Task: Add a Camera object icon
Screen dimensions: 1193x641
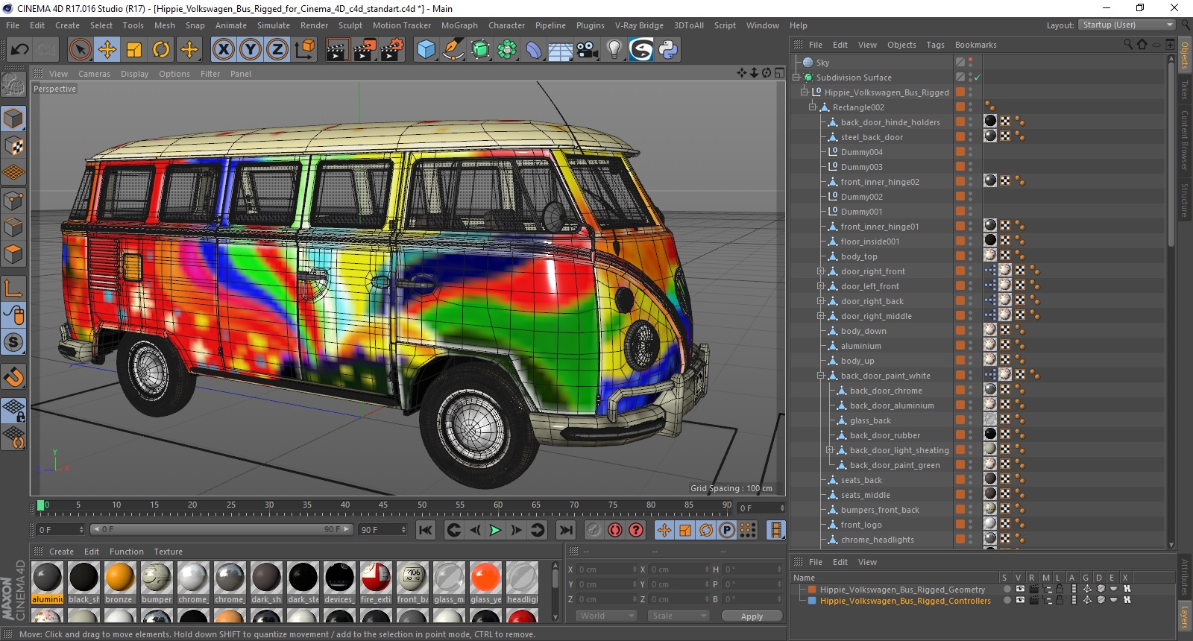Action: (588, 50)
